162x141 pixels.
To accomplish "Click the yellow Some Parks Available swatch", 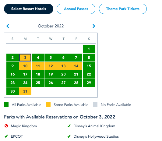I will click(x=48, y=105).
